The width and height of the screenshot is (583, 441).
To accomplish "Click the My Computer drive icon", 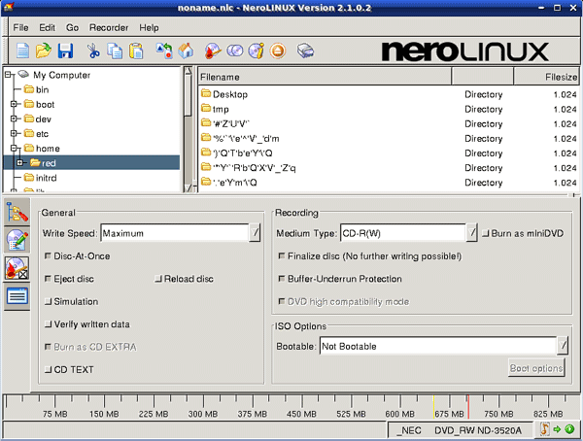I will [x=23, y=75].
